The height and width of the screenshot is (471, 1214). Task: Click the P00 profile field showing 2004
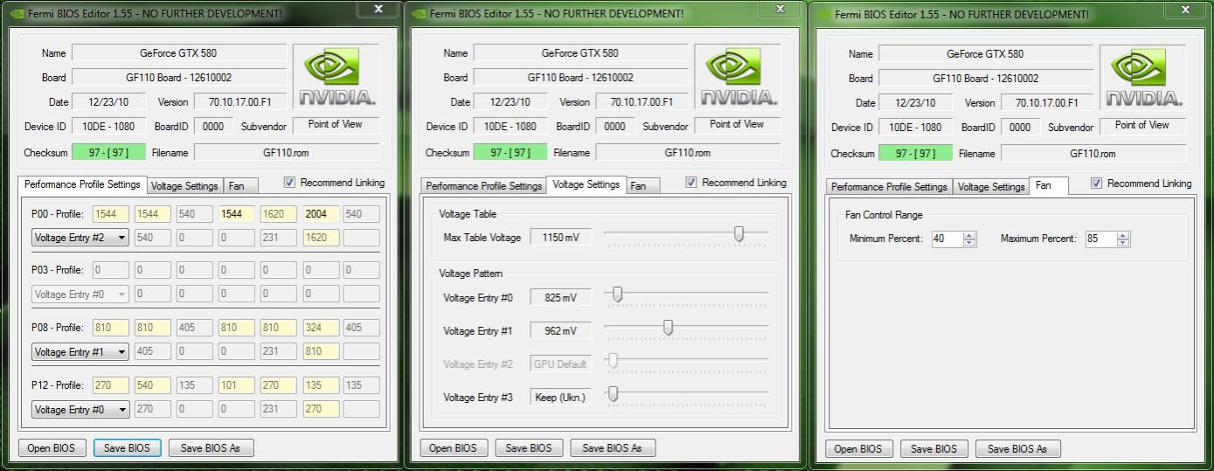point(321,214)
